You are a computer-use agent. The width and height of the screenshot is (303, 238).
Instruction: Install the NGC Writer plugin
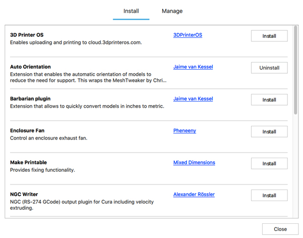269,195
